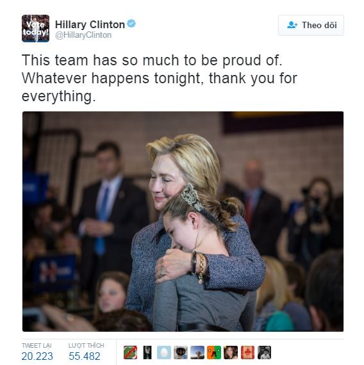364x365 pixels.
Task: View the 20.223 retweet count
Action: pyautogui.click(x=37, y=356)
